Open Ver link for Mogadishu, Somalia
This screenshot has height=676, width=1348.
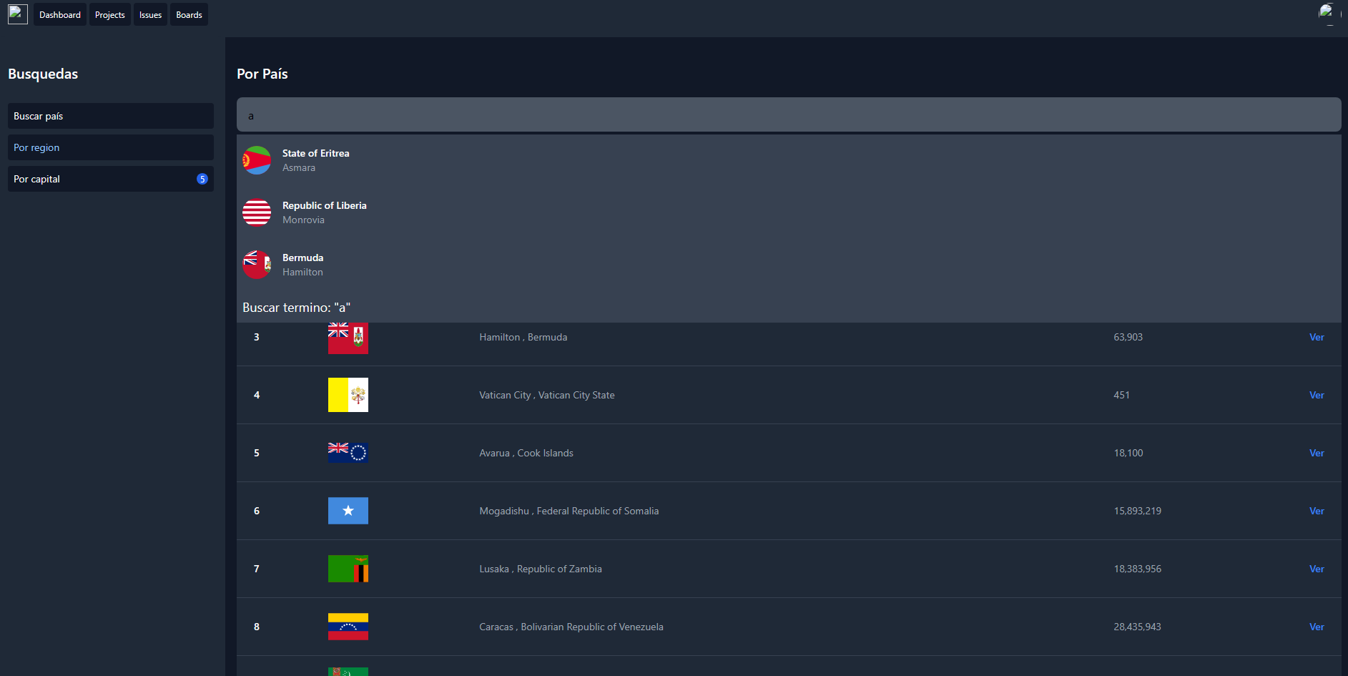coord(1317,511)
